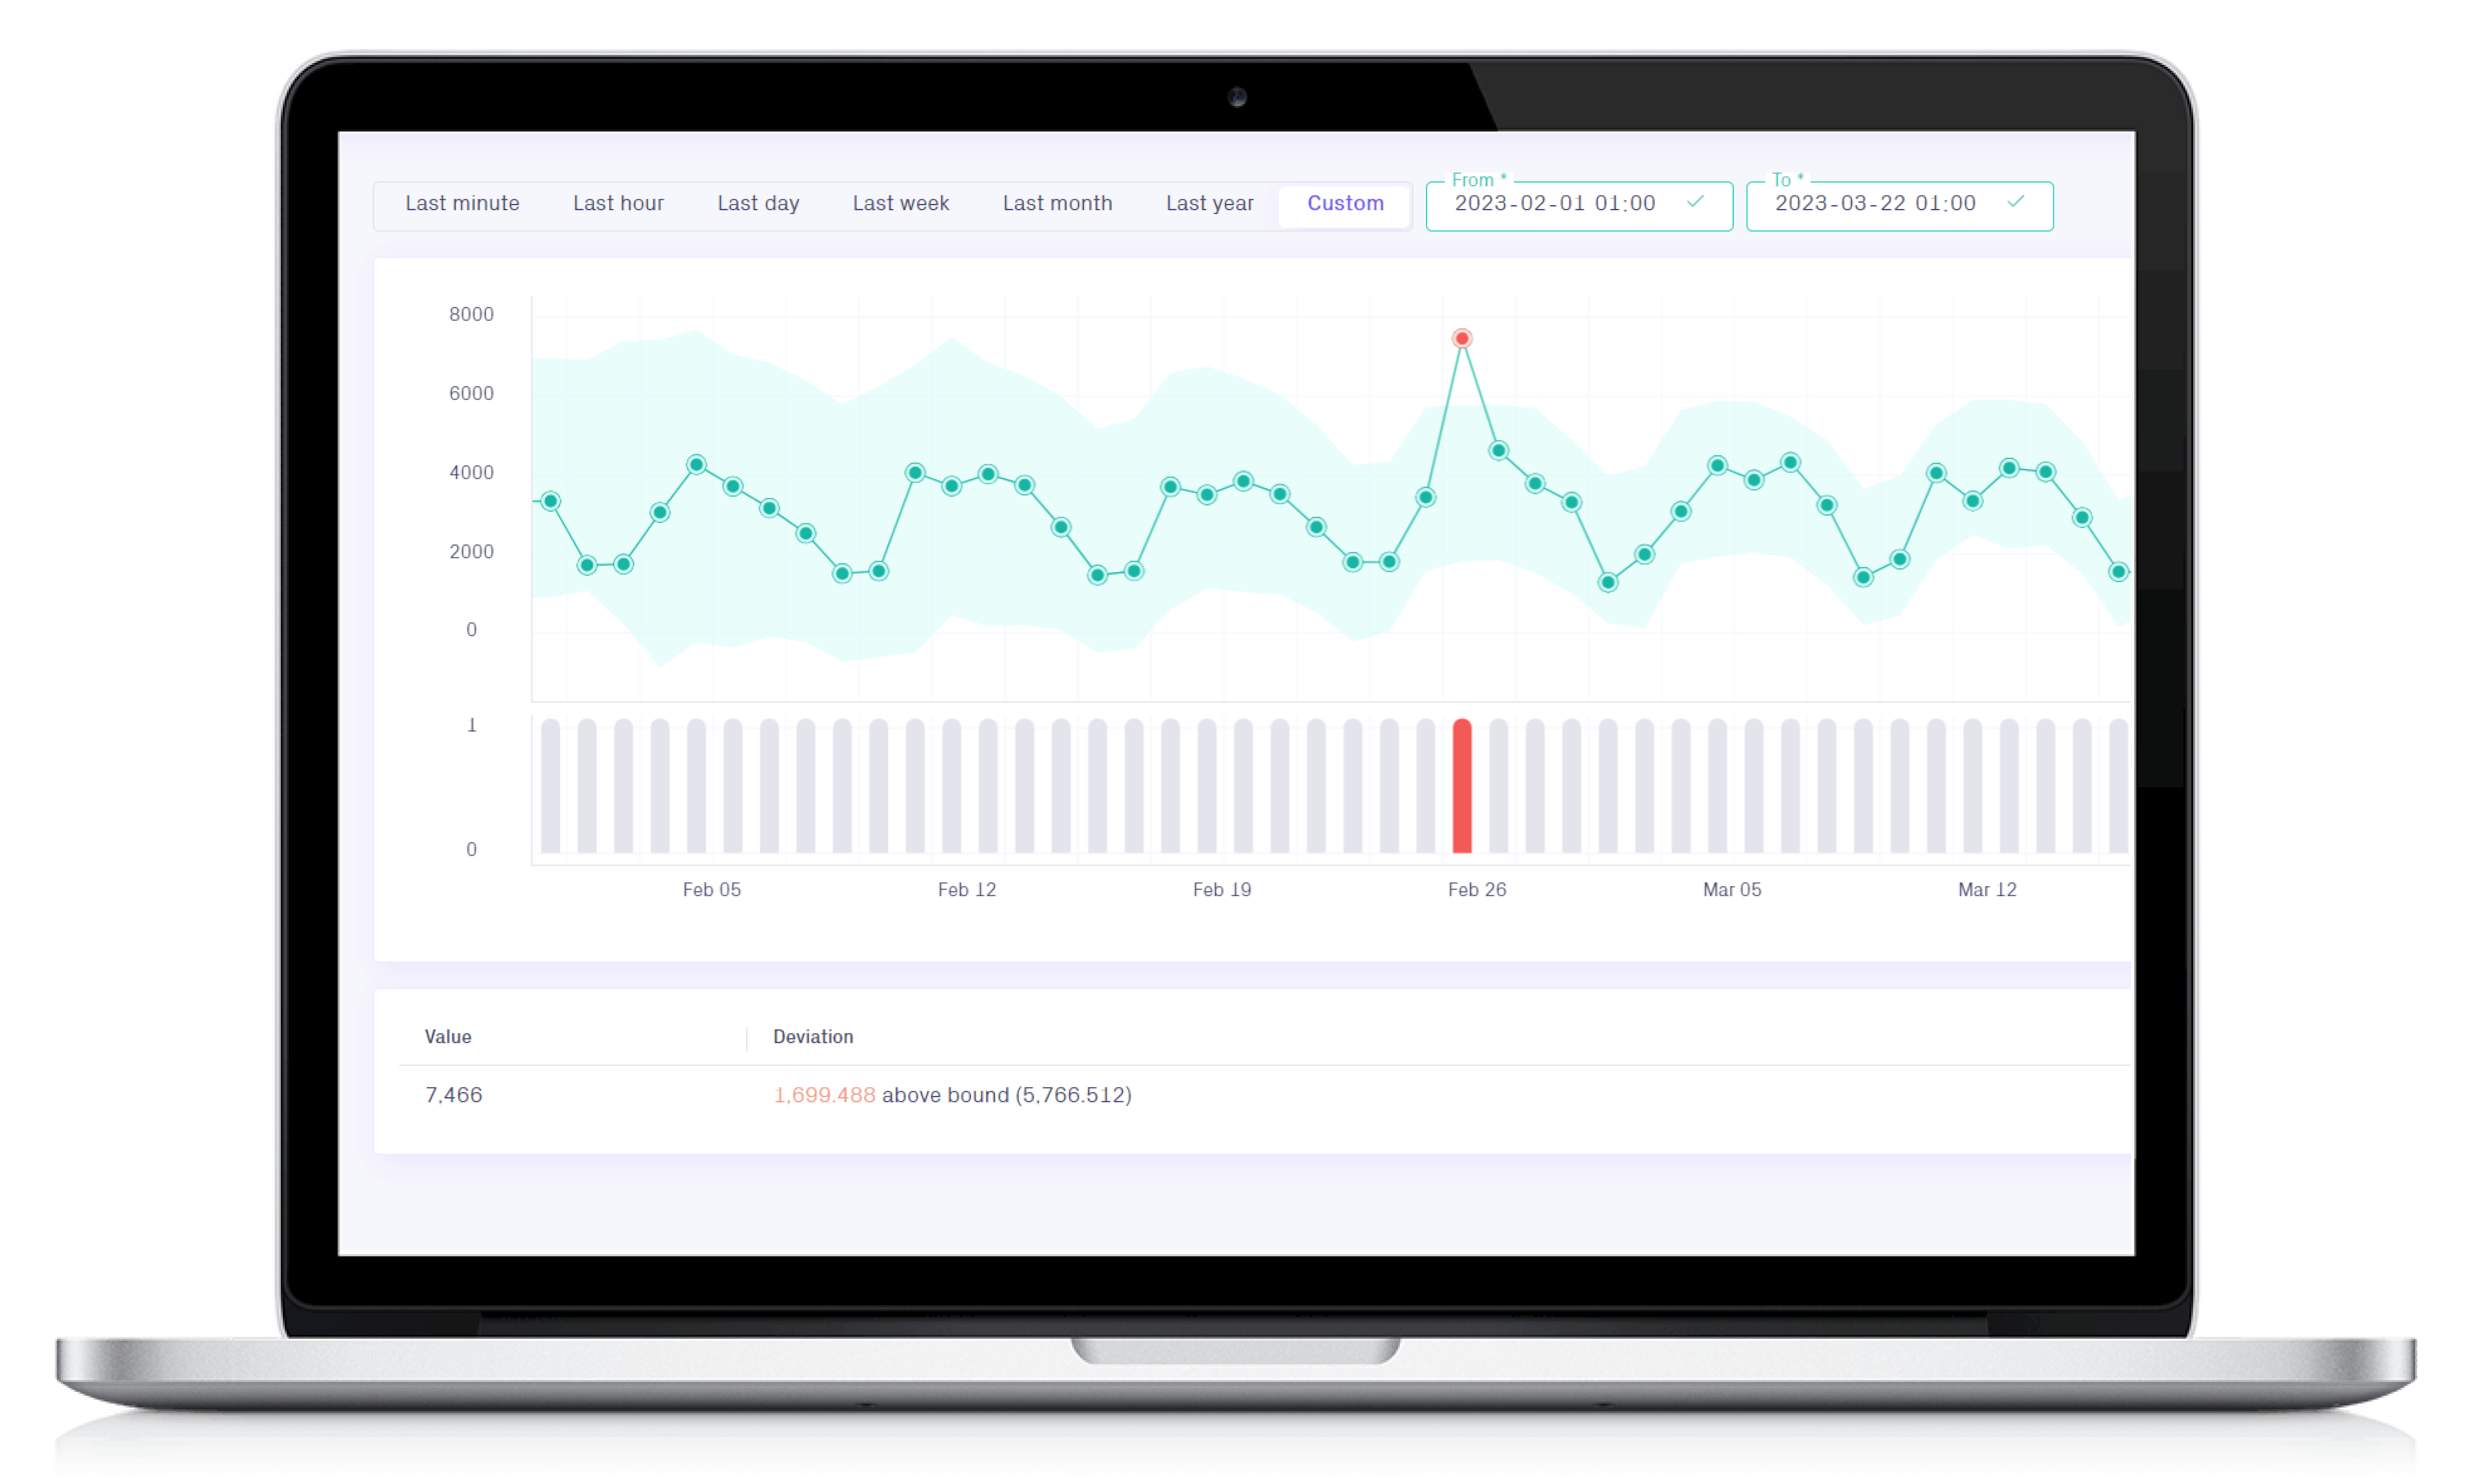Choose the Last week range
2474x1484 pixels.
tap(900, 204)
